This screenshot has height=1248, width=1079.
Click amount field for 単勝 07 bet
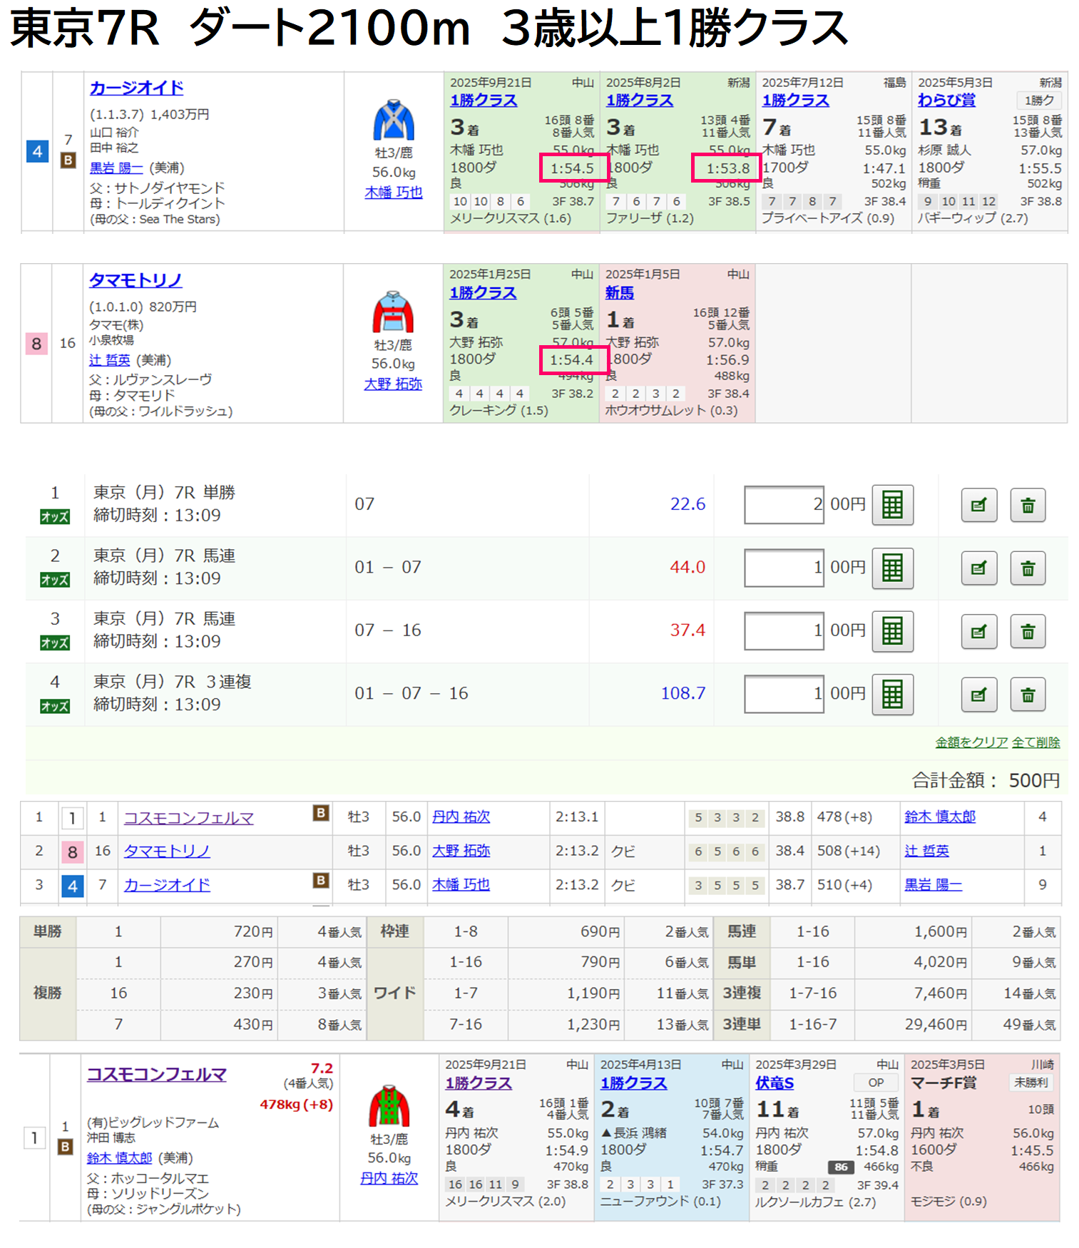tap(784, 505)
